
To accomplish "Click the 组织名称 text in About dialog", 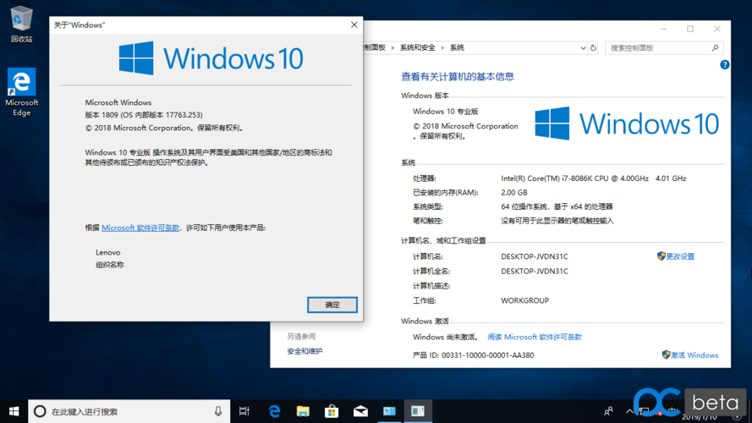I will coord(110,265).
